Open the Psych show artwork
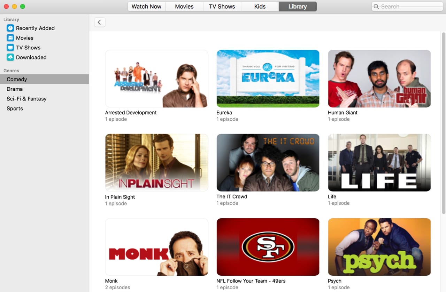Image resolution: width=446 pixels, height=292 pixels. pos(379,247)
